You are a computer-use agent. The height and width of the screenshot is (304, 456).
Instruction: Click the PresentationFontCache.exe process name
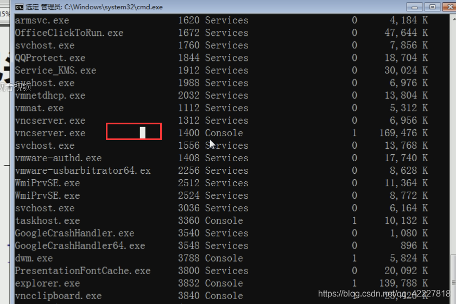[83, 270]
